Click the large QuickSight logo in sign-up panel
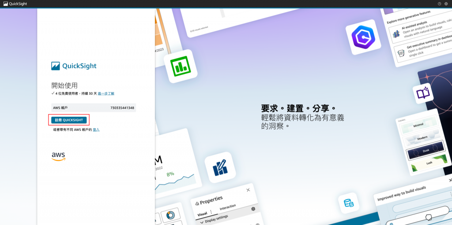Viewport: 452px width, 225px height. tap(74, 66)
